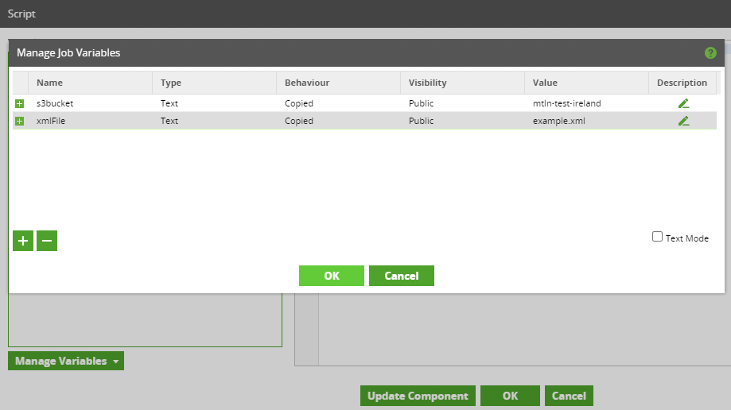The height and width of the screenshot is (410, 731).
Task: Edit description pencil for xmlFile
Action: pos(683,121)
